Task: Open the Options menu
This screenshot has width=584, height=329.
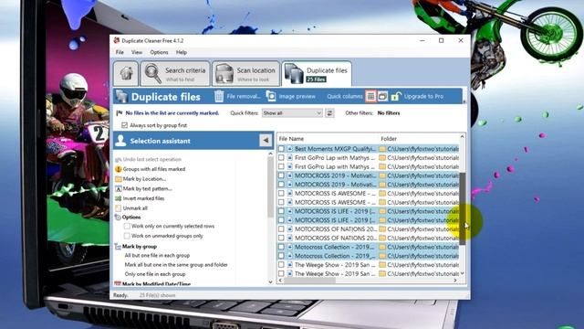Action: pos(159,52)
